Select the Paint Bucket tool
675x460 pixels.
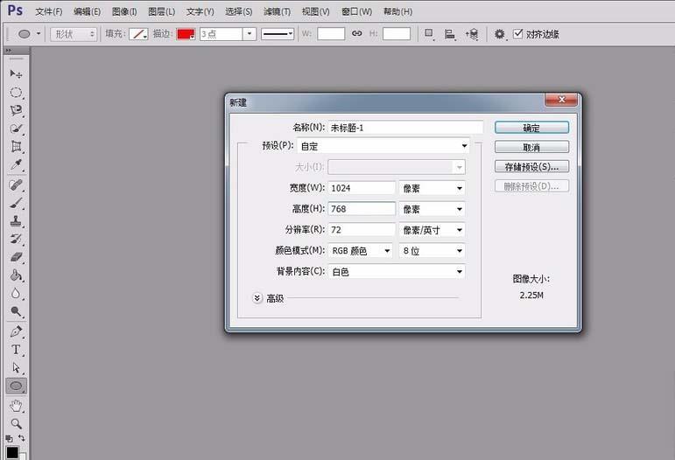pyautogui.click(x=16, y=275)
